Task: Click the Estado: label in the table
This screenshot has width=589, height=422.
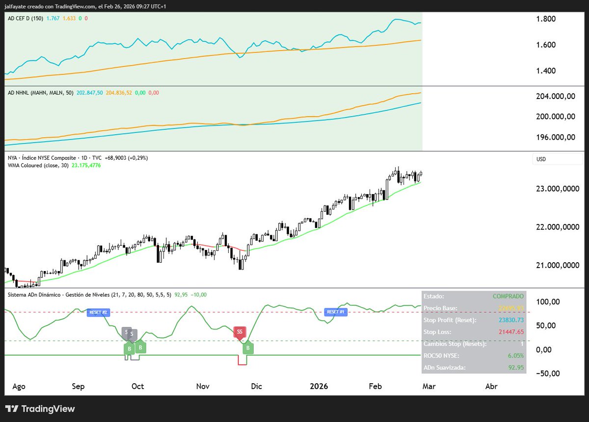Action: click(433, 296)
